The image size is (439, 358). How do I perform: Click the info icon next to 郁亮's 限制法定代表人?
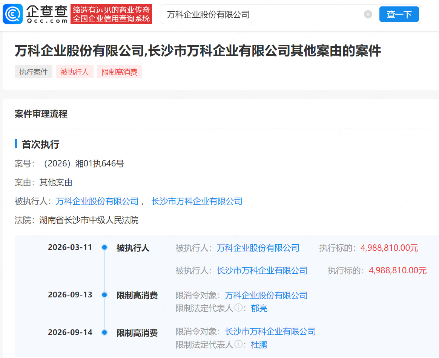click(238, 308)
